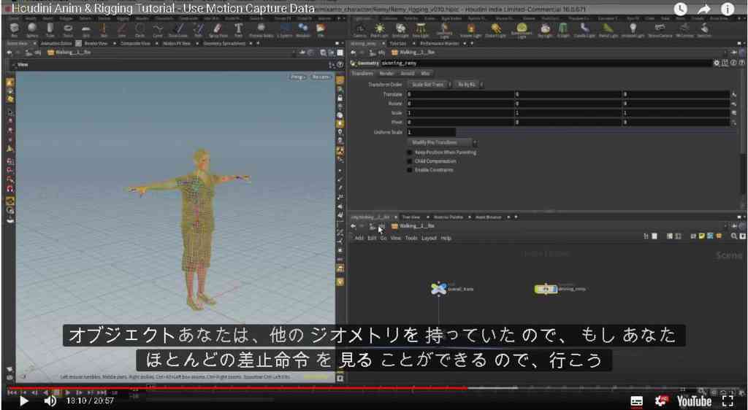The height and width of the screenshot is (410, 748).
Task: Open the Misc parameter tab
Action: tap(425, 74)
